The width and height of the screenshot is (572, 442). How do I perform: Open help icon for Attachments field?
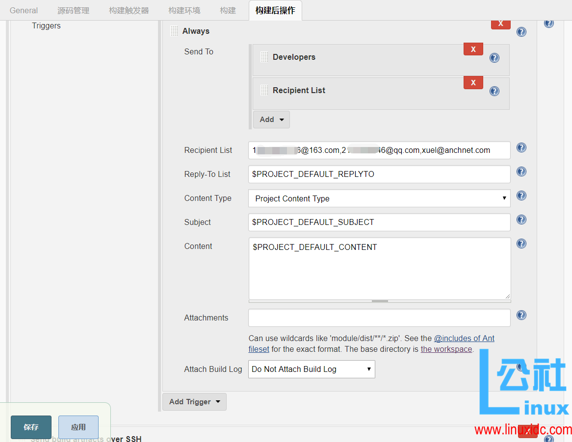(521, 315)
